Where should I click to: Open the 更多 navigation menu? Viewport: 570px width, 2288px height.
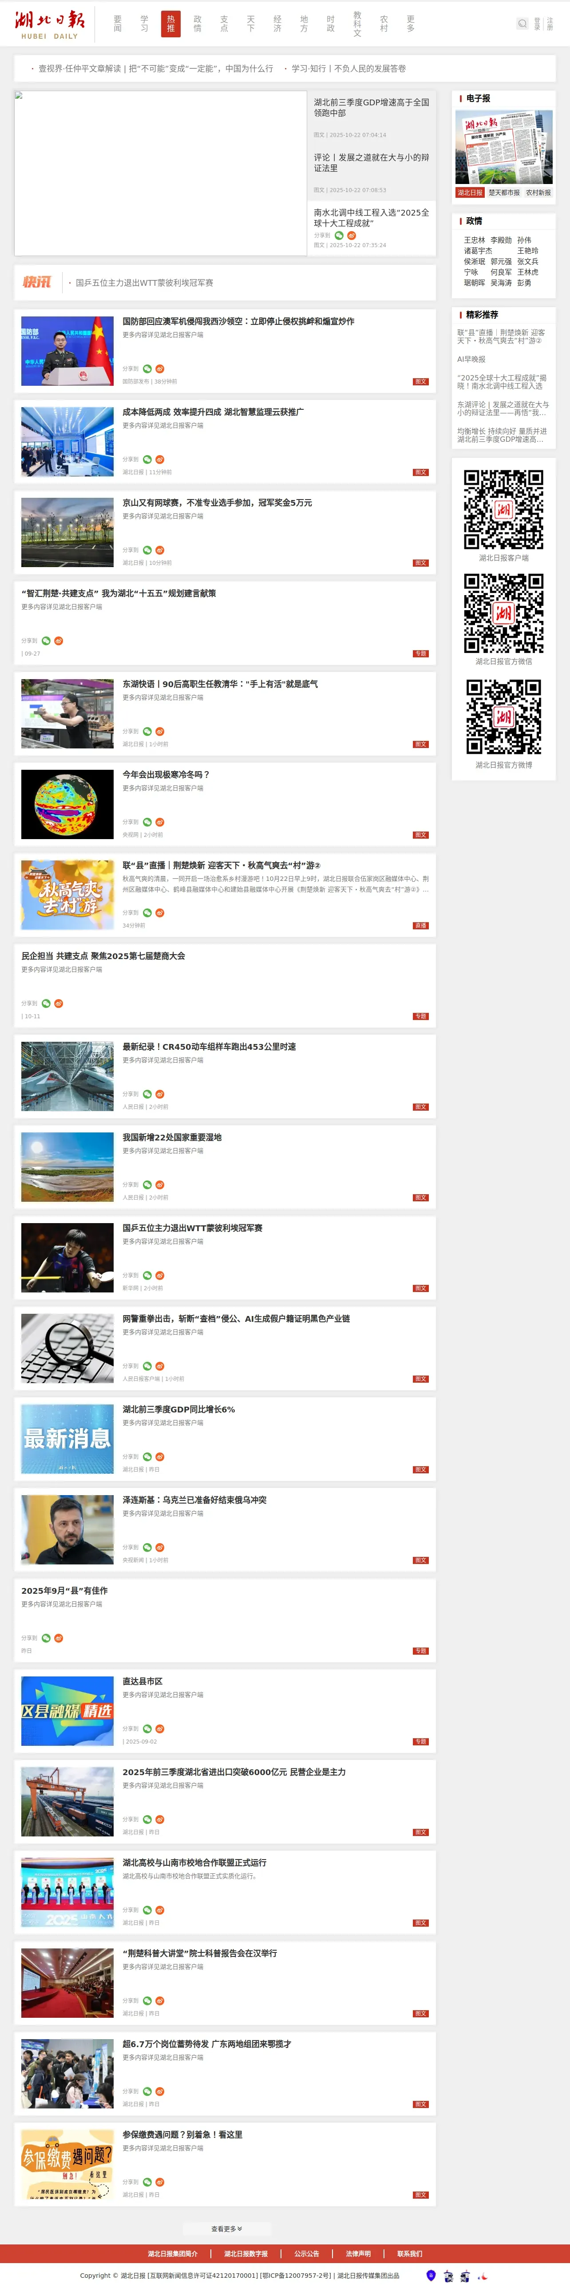410,24
